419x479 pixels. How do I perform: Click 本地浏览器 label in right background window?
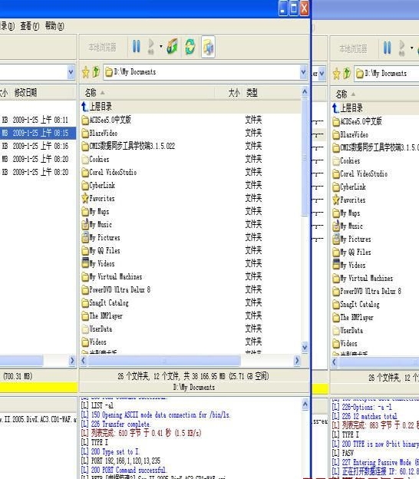[353, 48]
